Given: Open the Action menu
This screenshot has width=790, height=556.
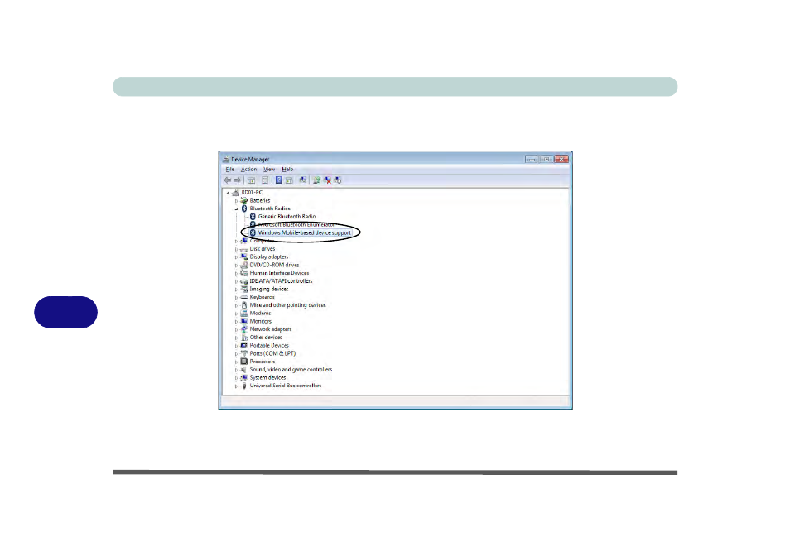Looking at the screenshot, I should pyautogui.click(x=248, y=170).
